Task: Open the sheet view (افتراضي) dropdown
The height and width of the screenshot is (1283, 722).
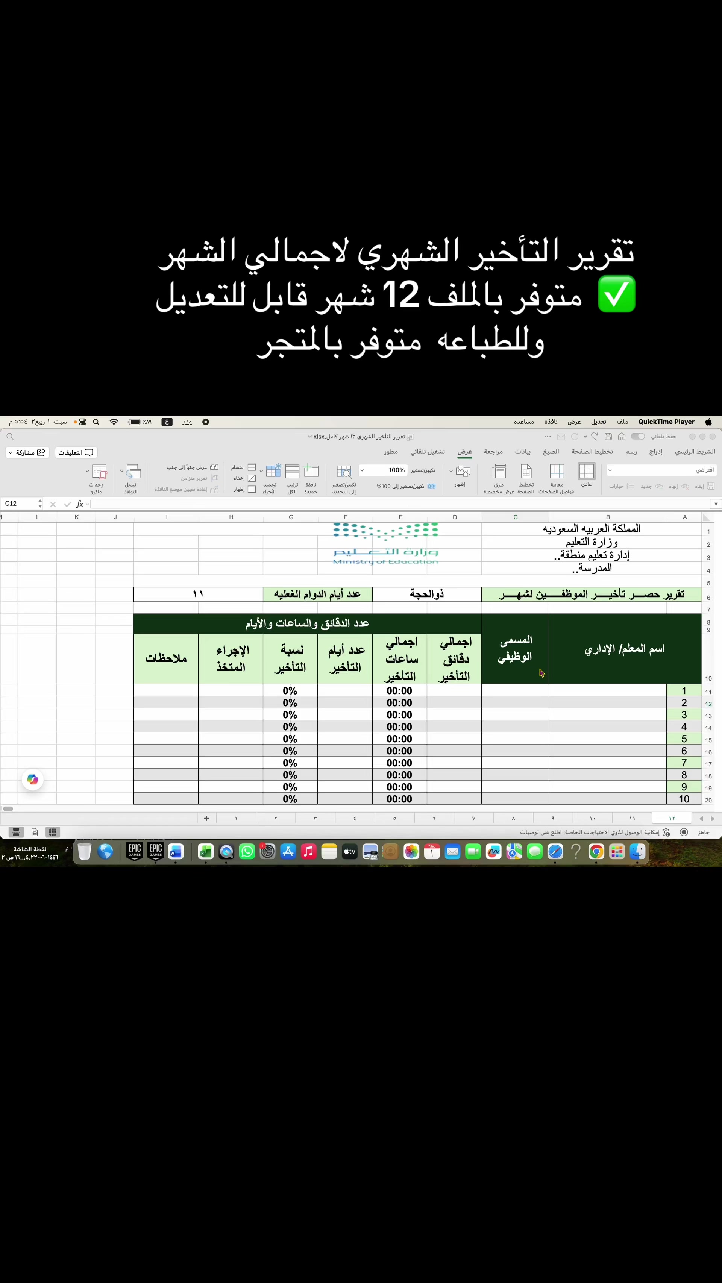Action: 661,470
